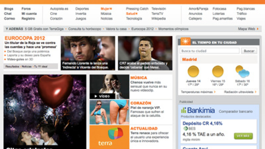This screenshot has width=265, height=149.
Task: Open the Fernando Llorente news photo
Action: 88,53
